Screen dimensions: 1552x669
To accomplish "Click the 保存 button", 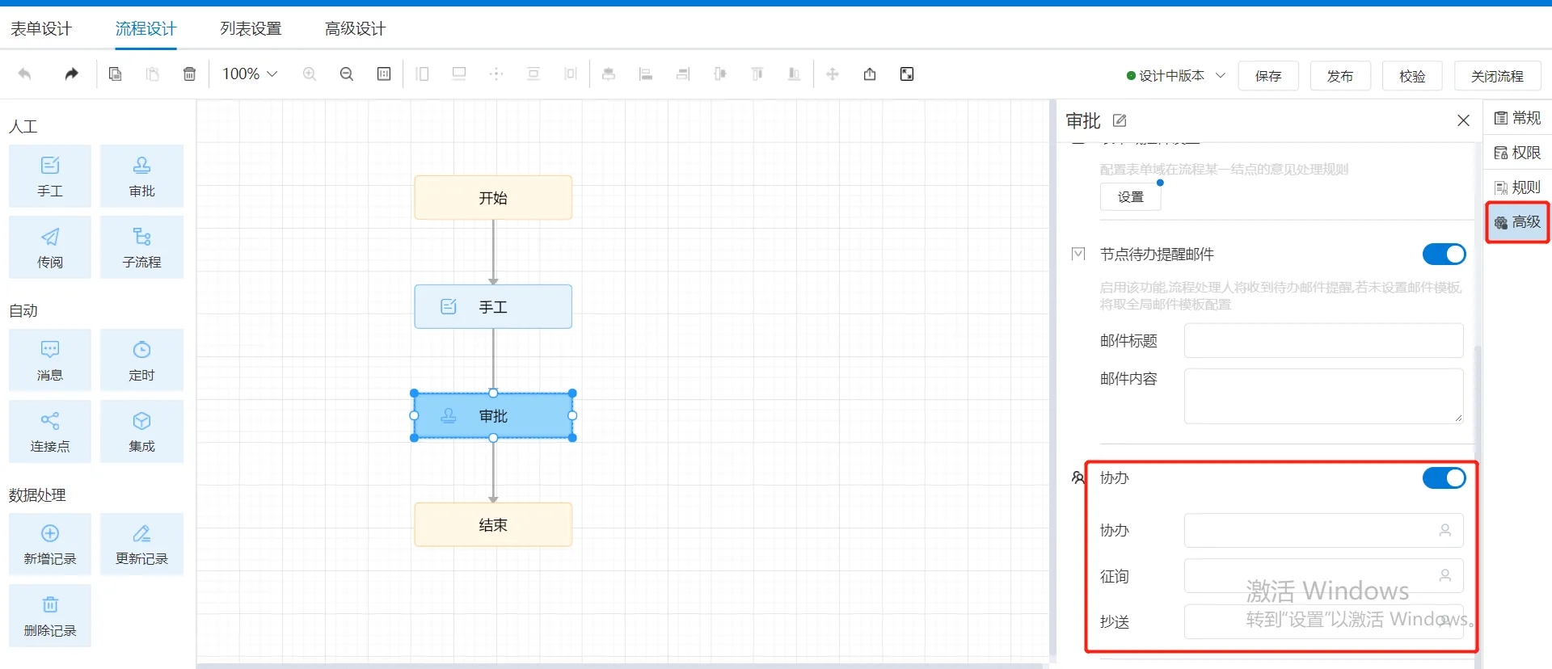I will tap(1267, 76).
